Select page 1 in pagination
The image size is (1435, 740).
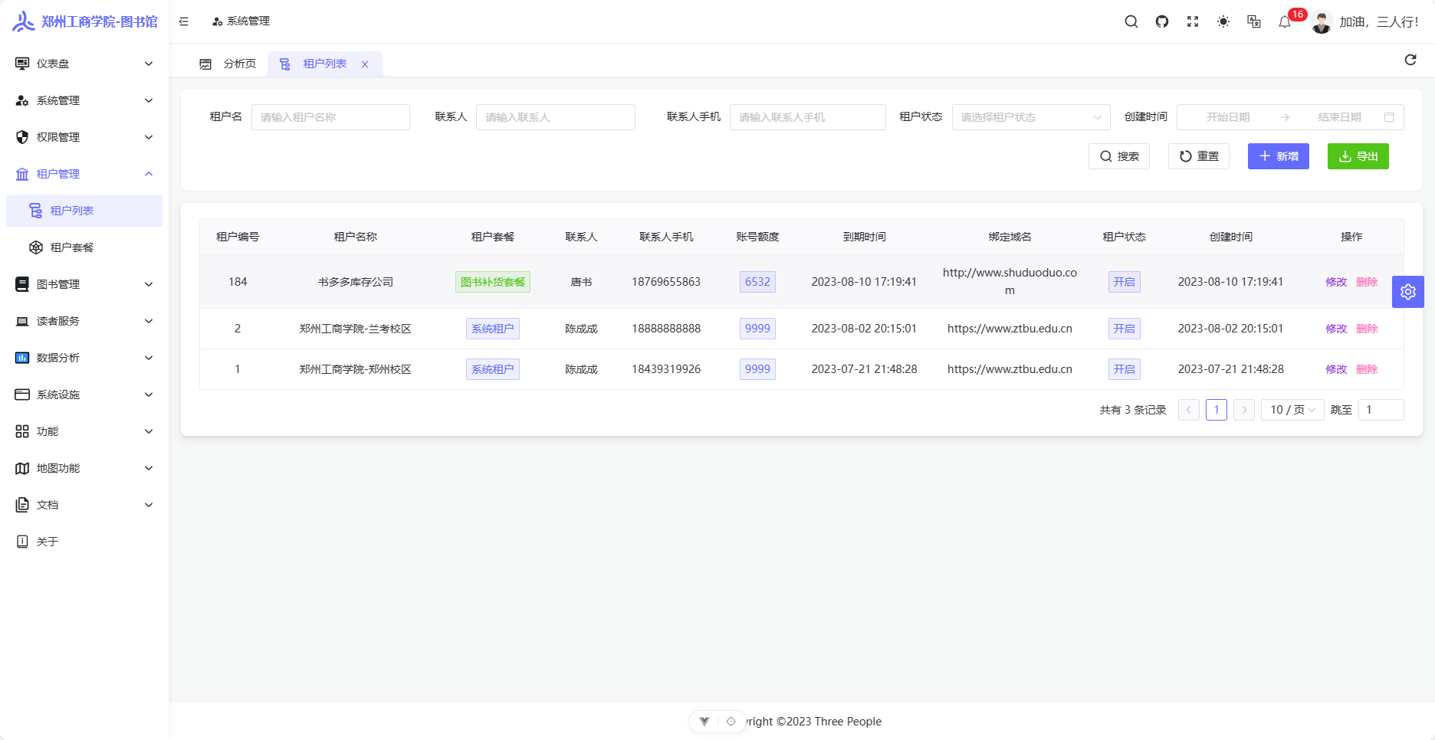pos(1217,410)
